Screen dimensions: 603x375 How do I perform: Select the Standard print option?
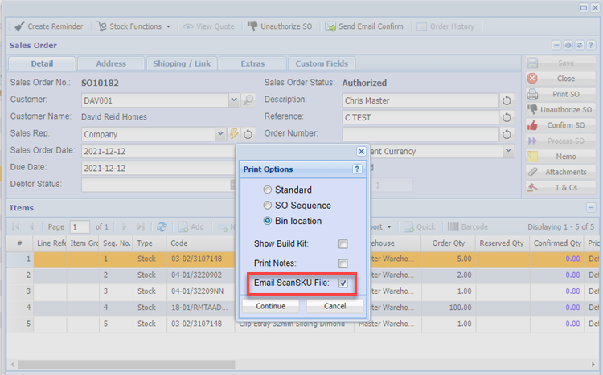coord(268,190)
